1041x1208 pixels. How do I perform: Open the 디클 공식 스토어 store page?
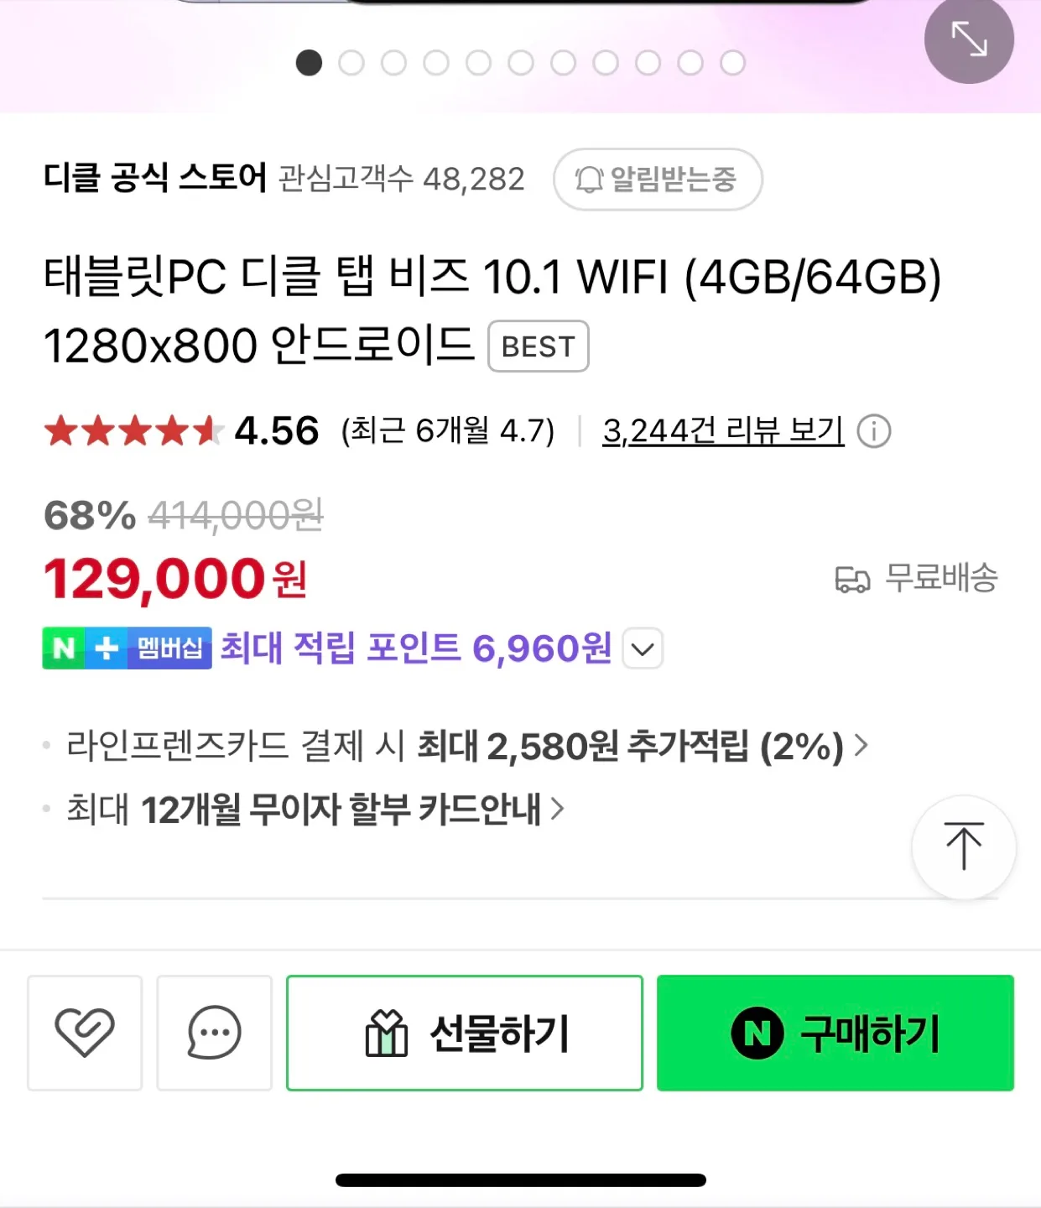click(x=155, y=178)
